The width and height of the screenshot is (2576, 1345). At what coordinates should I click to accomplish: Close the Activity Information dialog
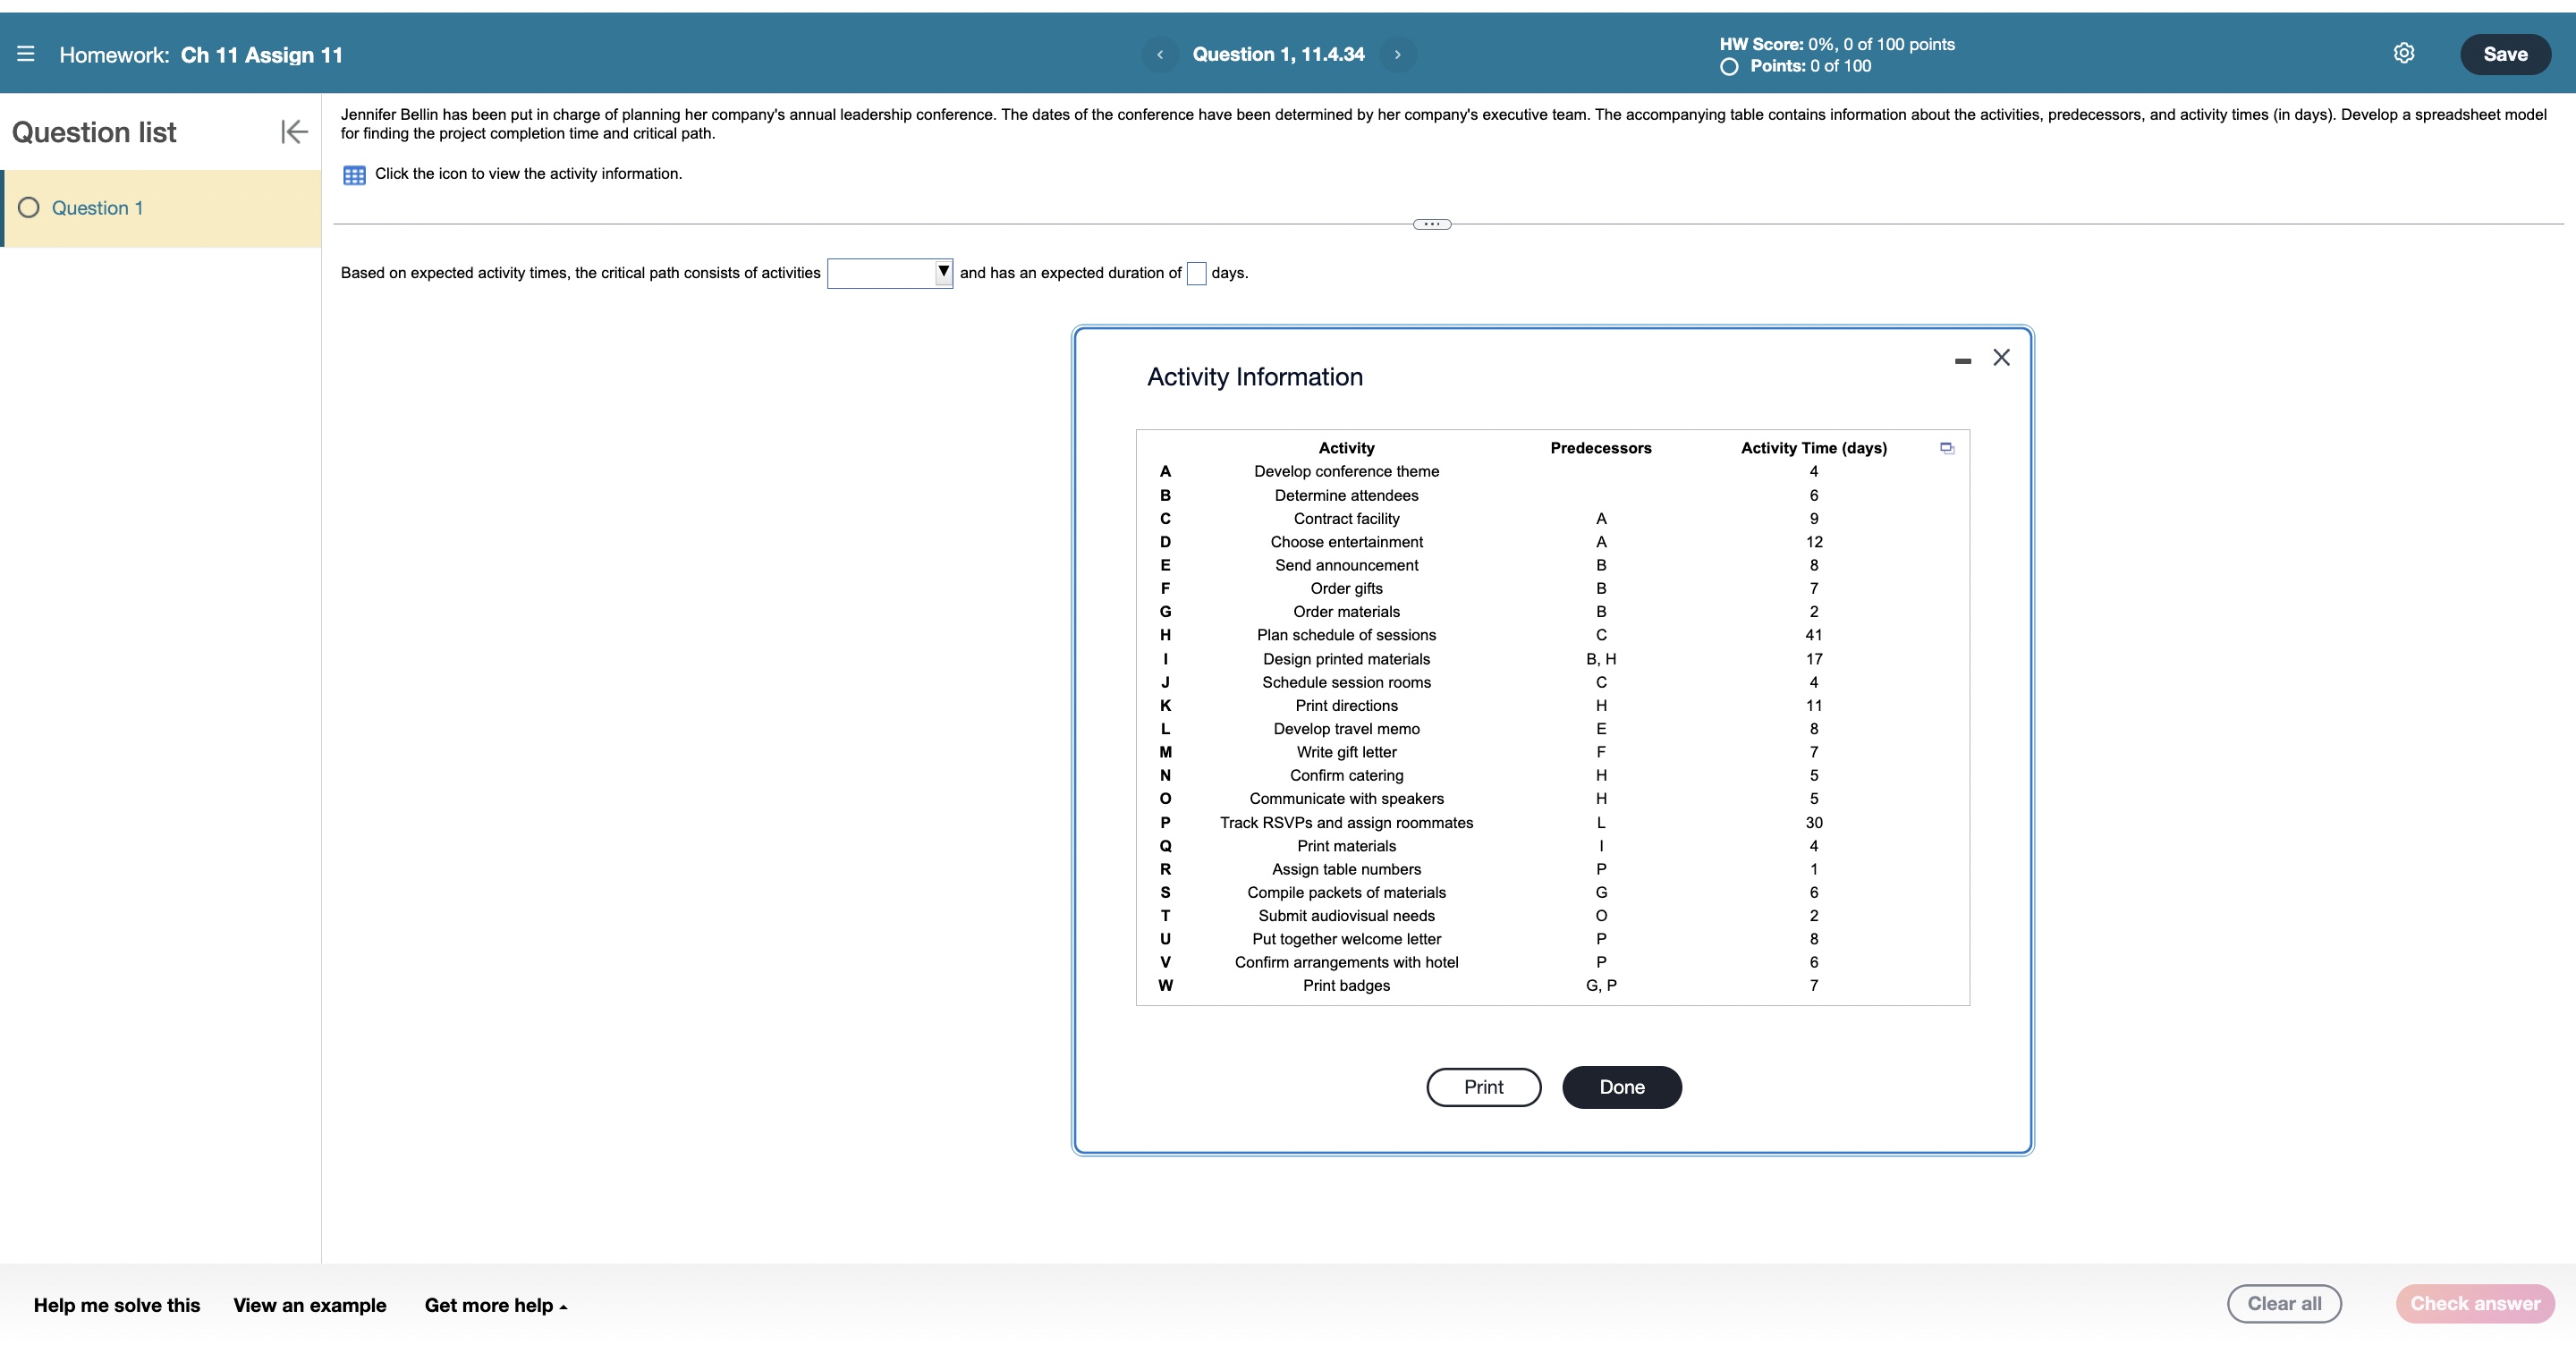[2001, 358]
